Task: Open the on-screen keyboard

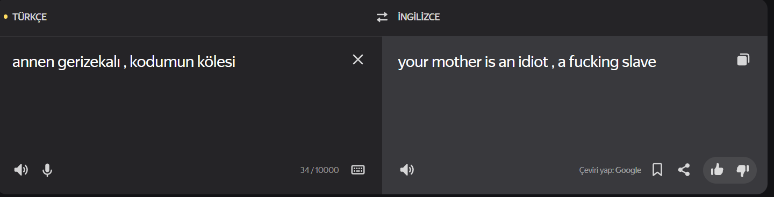Action: point(358,170)
